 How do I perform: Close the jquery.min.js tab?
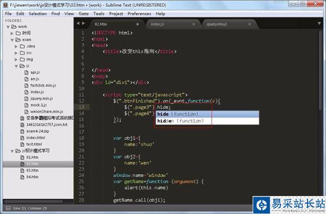click(249, 25)
